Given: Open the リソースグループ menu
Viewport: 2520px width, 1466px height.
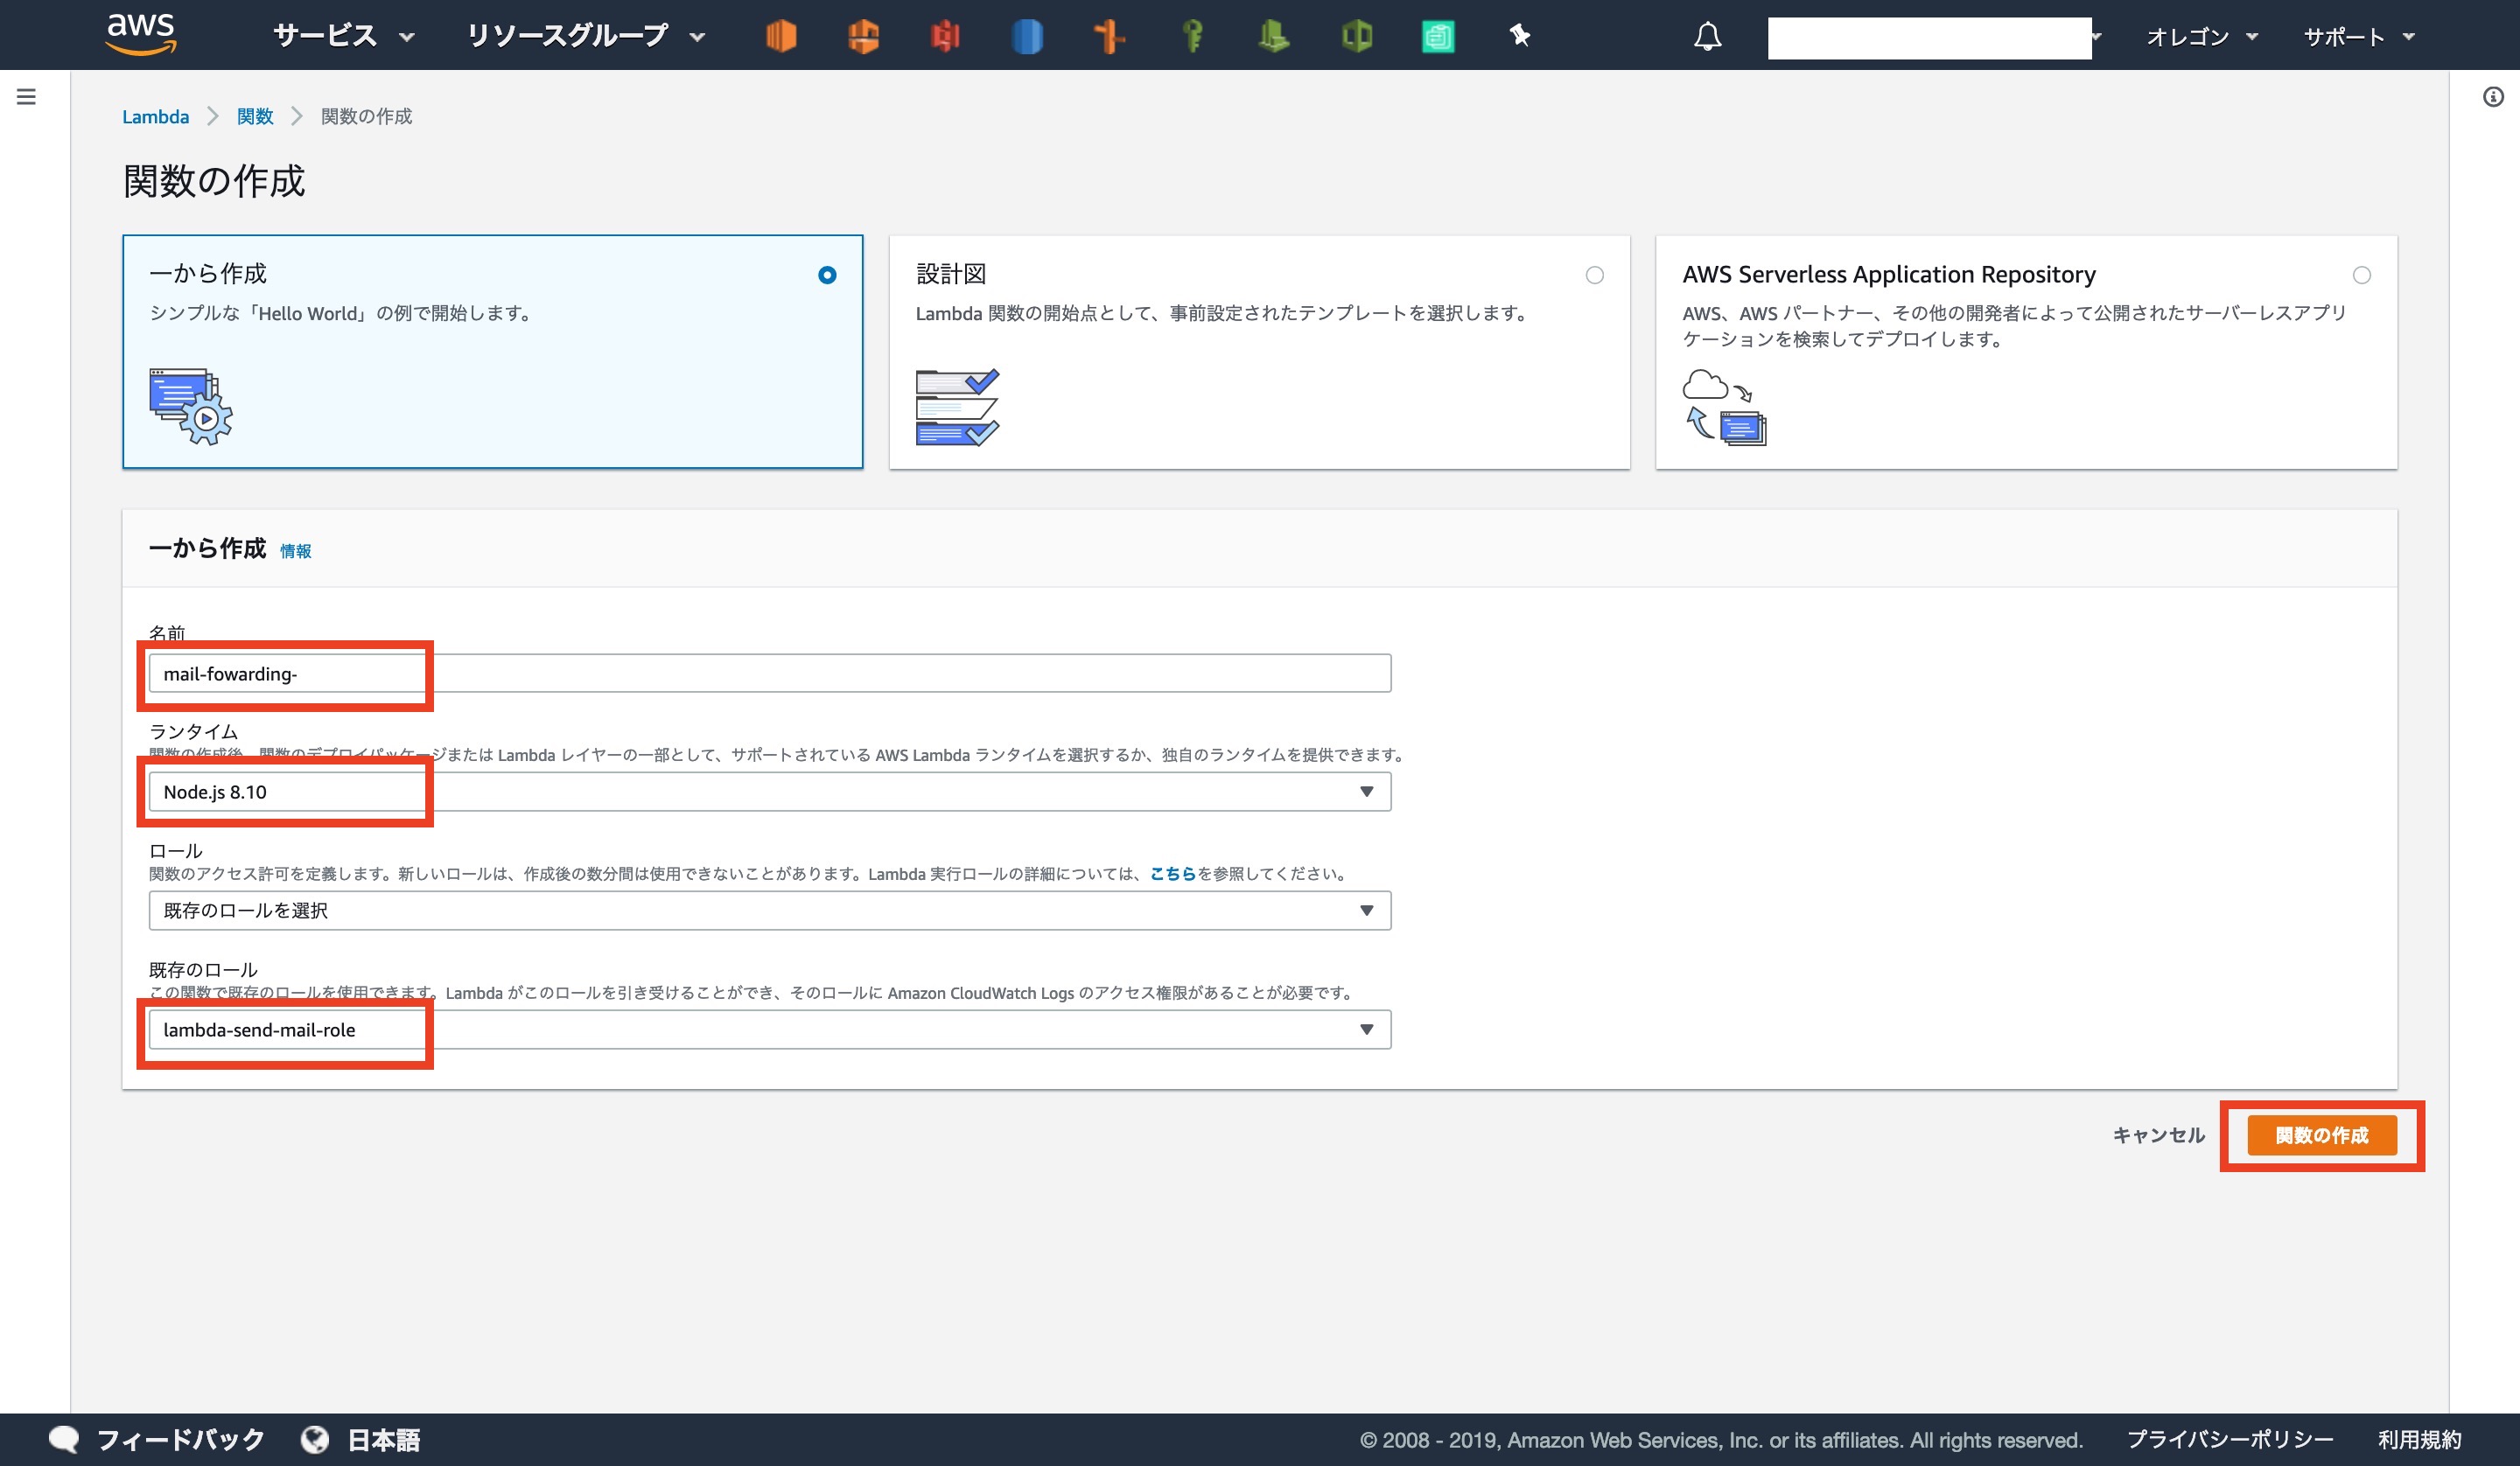Looking at the screenshot, I should coord(585,36).
